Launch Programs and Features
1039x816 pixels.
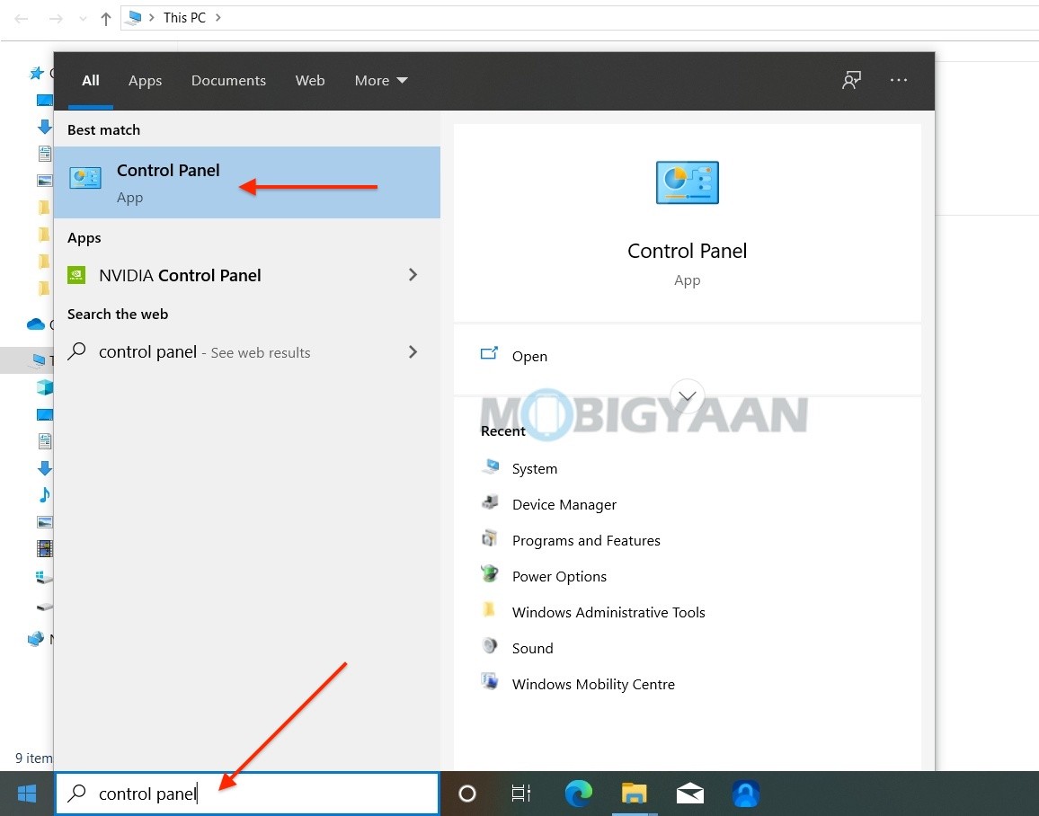(586, 540)
